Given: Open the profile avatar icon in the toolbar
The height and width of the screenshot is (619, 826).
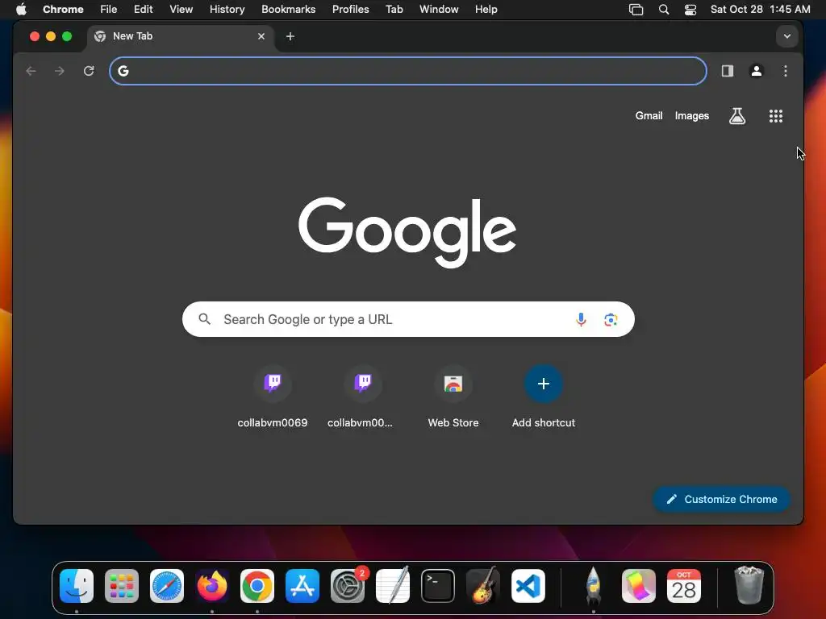Looking at the screenshot, I should (x=757, y=71).
